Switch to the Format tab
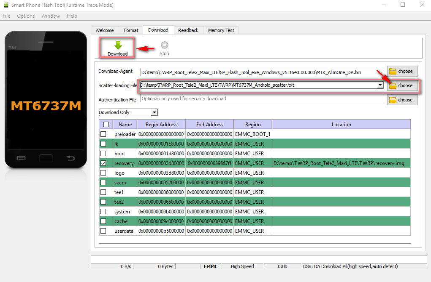Viewport: 431px width, 282px height. click(x=131, y=30)
